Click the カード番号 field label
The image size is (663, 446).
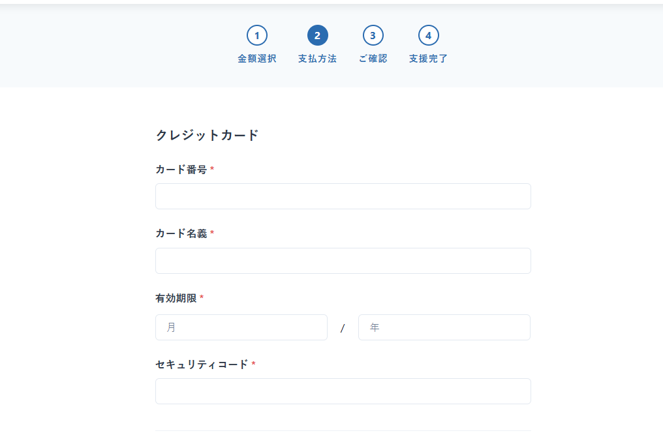(x=181, y=170)
